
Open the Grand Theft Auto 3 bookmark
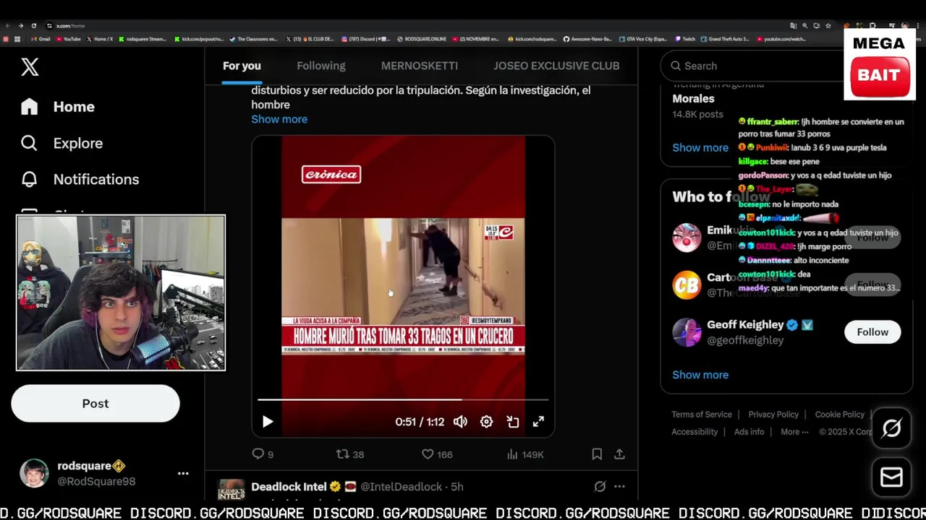726,39
